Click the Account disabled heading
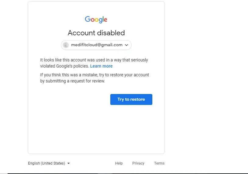 [x=96, y=33]
